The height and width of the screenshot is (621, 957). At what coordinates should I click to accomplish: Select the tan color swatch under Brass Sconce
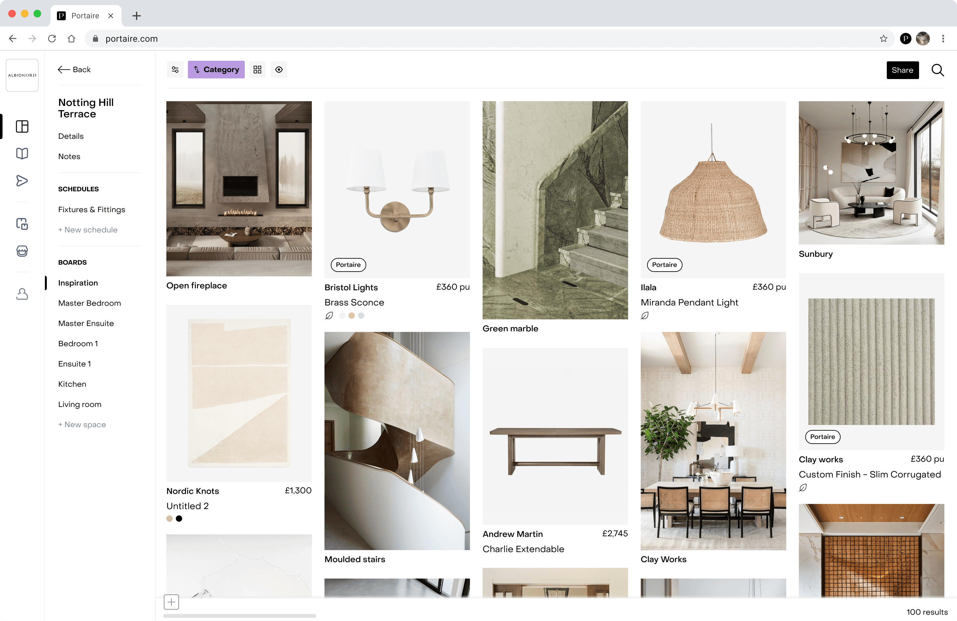coord(351,316)
